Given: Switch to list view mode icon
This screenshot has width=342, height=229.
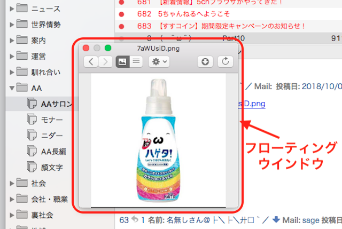Looking at the screenshot, I should 136,62.
